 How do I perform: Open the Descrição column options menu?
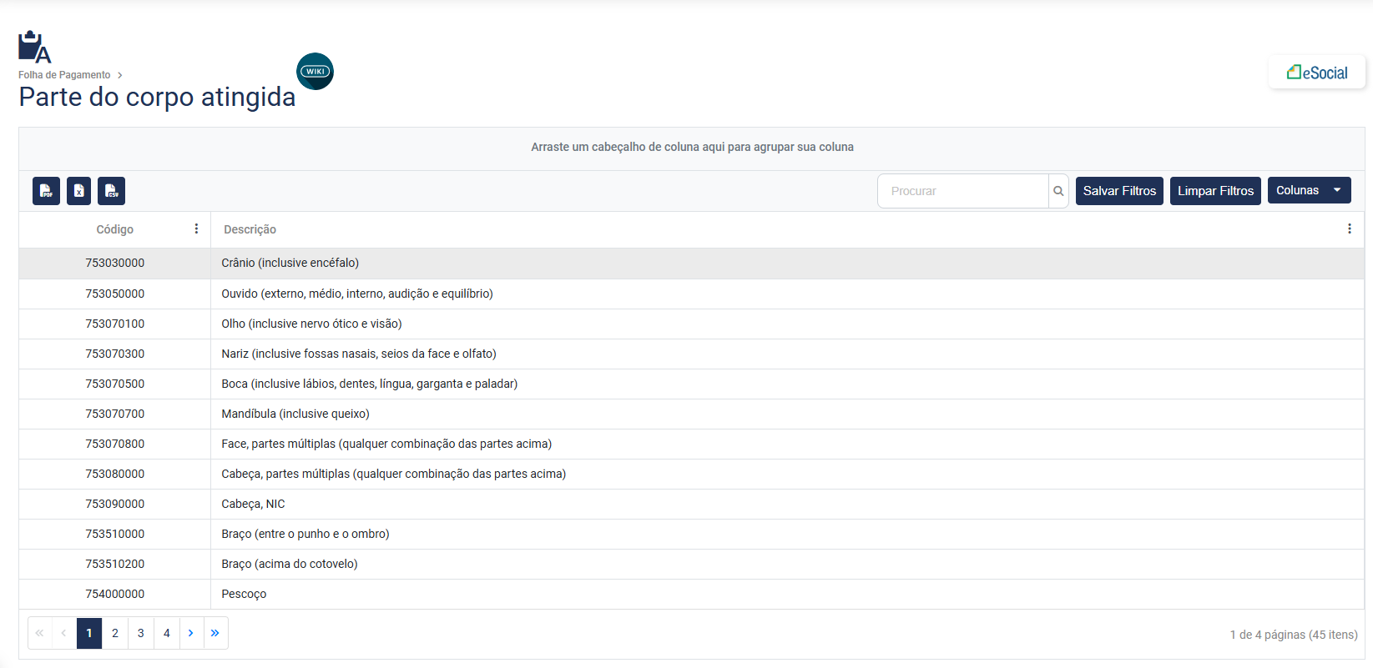[x=1349, y=229]
